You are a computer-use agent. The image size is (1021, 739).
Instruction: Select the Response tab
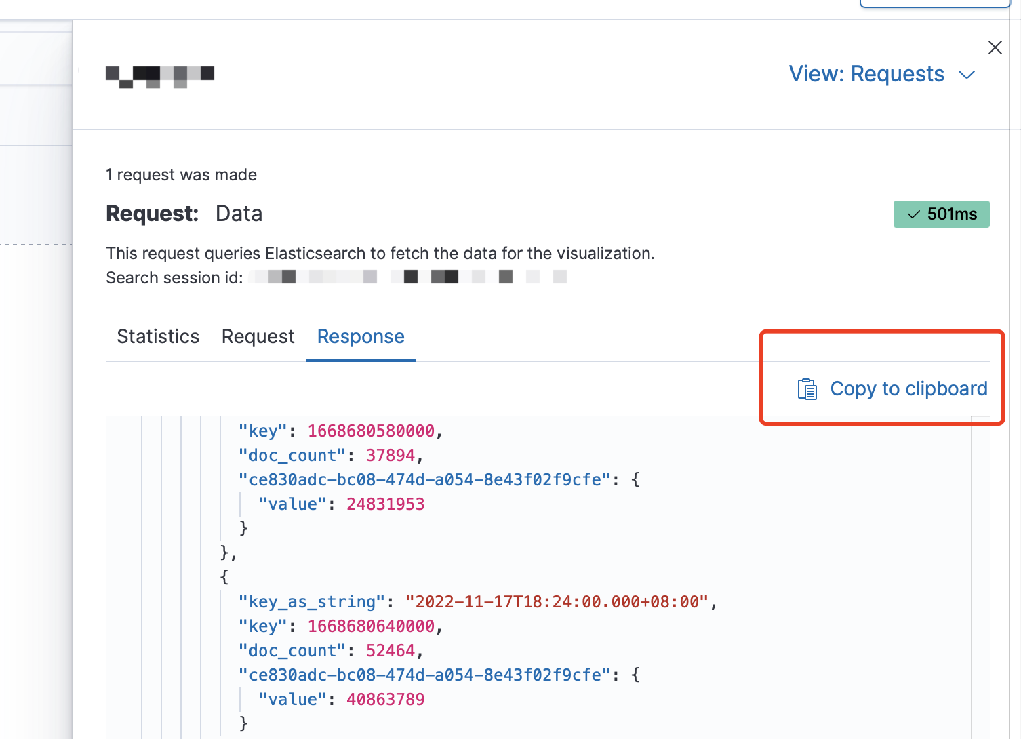pyautogui.click(x=361, y=337)
